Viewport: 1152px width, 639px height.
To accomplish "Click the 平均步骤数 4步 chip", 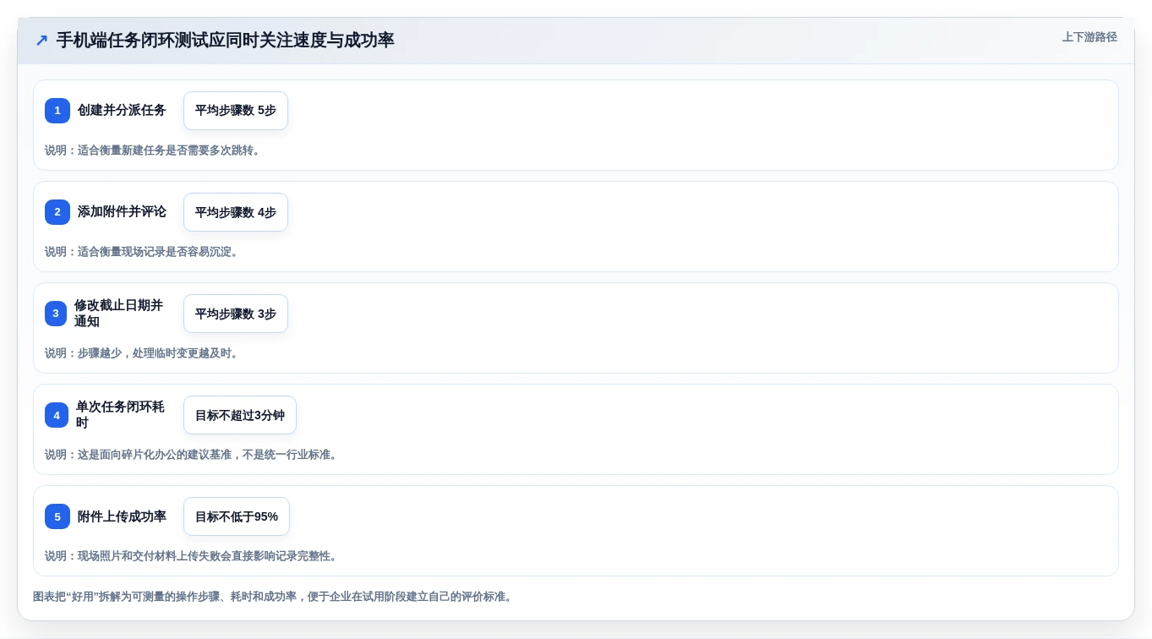I will (x=236, y=212).
